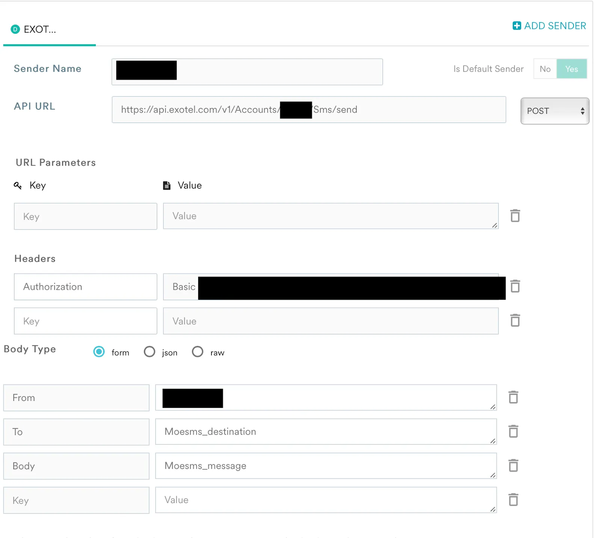Set Is Default Sender to No
601x538 pixels.
(x=545, y=69)
